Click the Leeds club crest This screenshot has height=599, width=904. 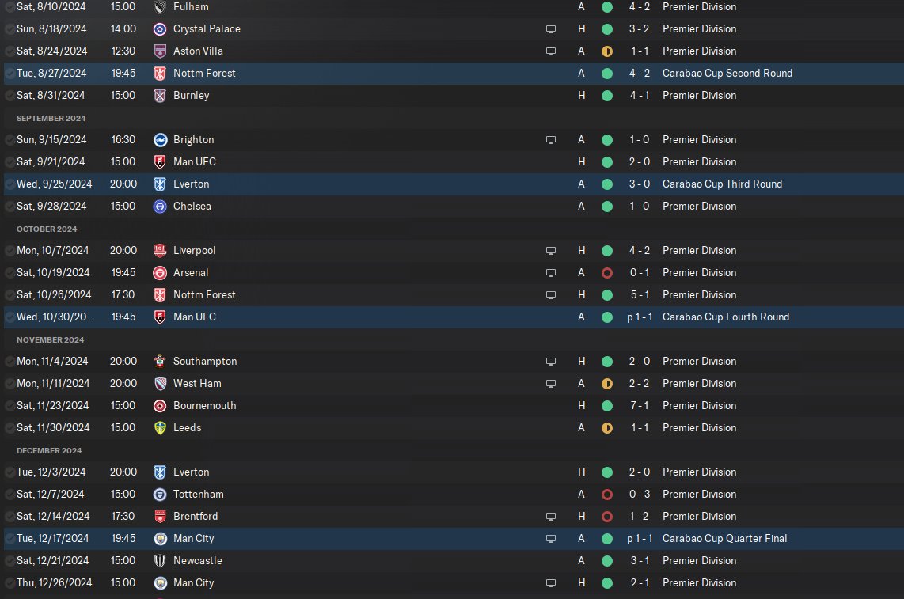160,428
